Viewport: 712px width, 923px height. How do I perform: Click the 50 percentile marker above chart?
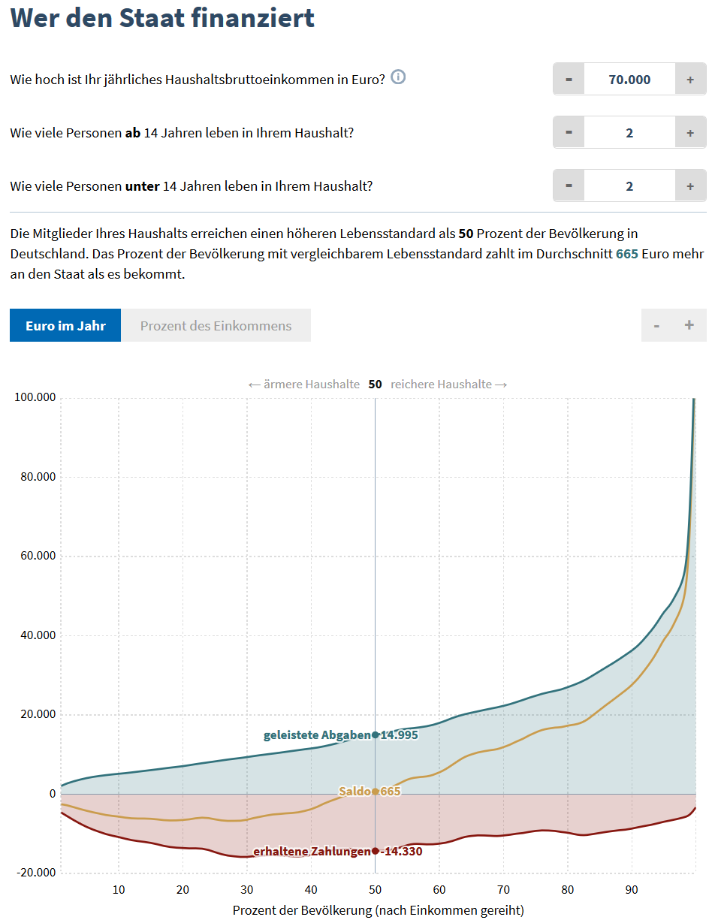point(375,384)
